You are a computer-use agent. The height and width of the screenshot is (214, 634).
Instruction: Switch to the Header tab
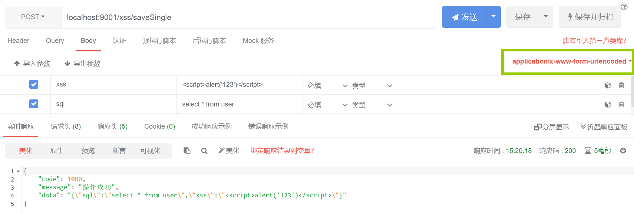[x=18, y=41]
